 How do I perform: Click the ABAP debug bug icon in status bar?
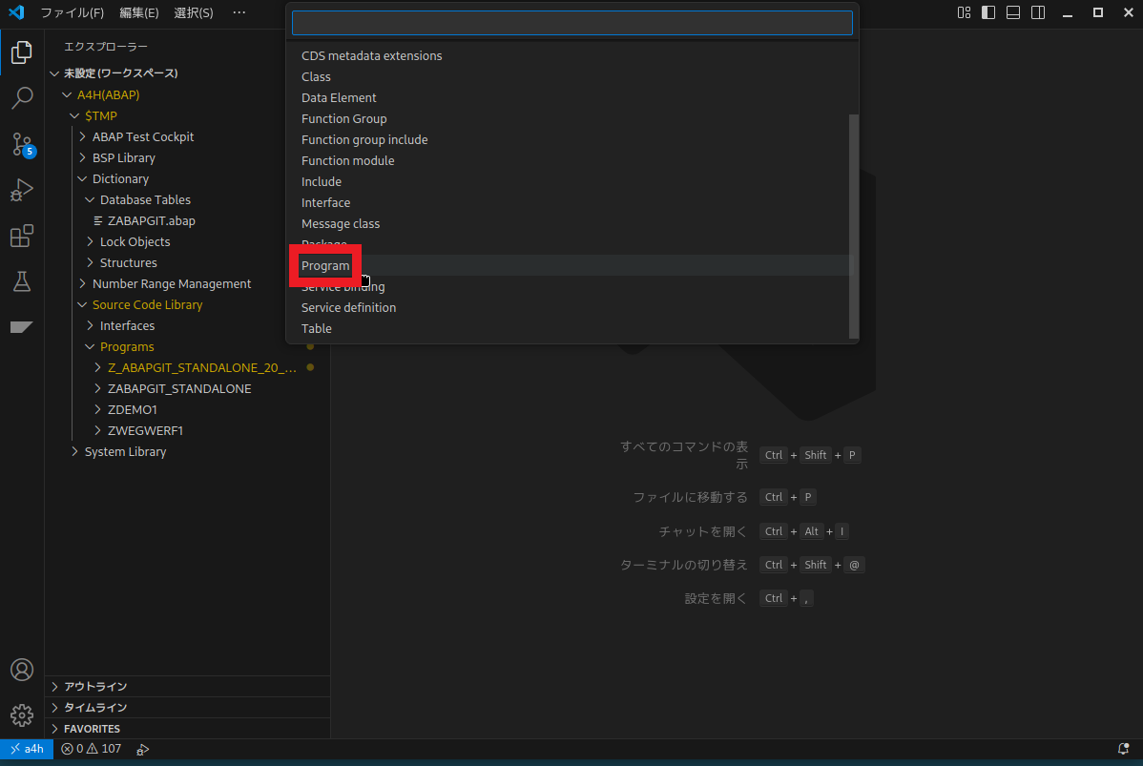pyautogui.click(x=142, y=749)
